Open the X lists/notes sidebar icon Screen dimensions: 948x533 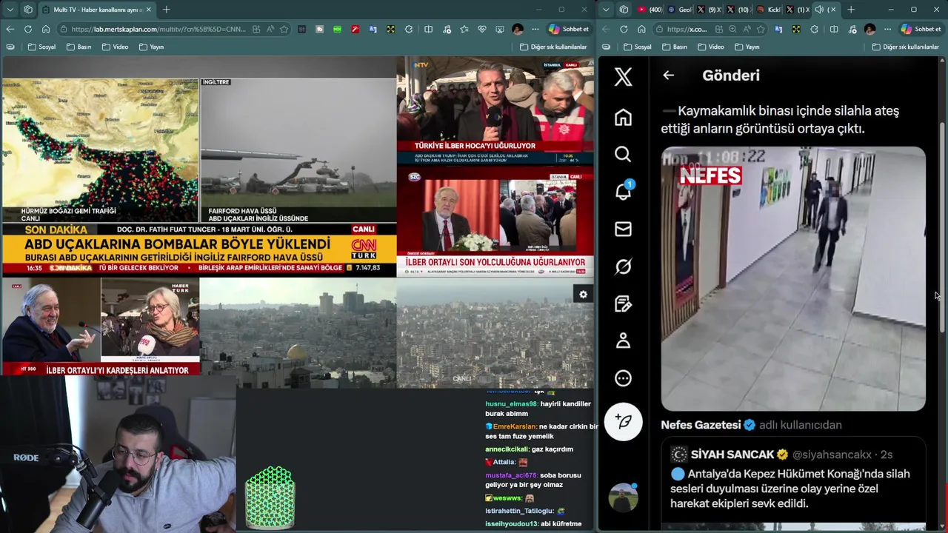(623, 304)
